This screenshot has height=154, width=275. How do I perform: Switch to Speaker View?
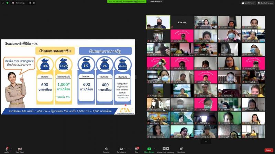248,3
